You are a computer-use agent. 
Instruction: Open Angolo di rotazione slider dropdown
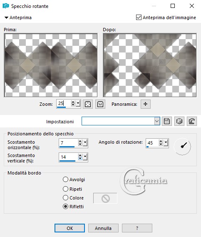[x=166, y=142]
